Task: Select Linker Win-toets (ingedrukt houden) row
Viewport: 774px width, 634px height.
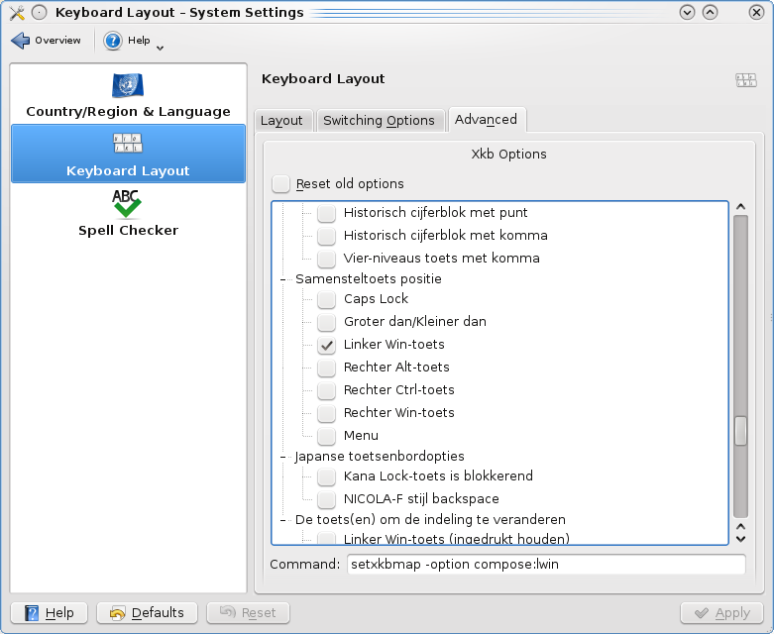Action: coord(457,539)
